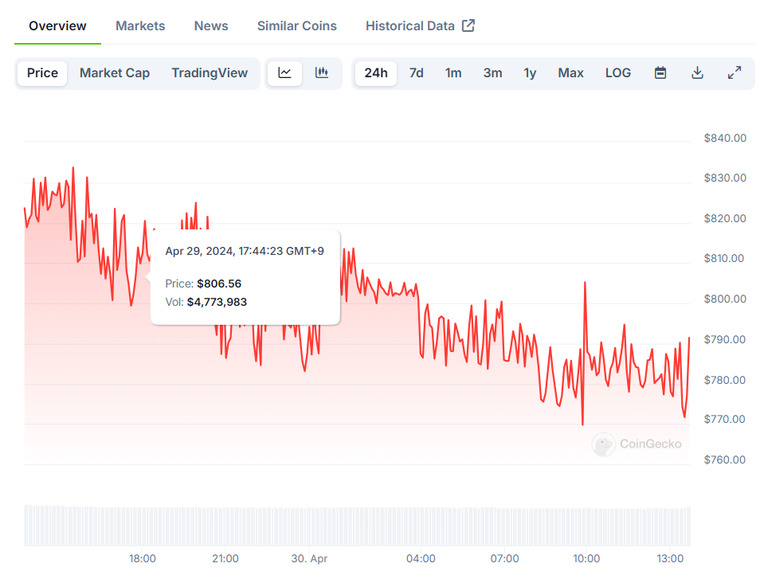Click the $800.00 y-axis label

[725, 299]
